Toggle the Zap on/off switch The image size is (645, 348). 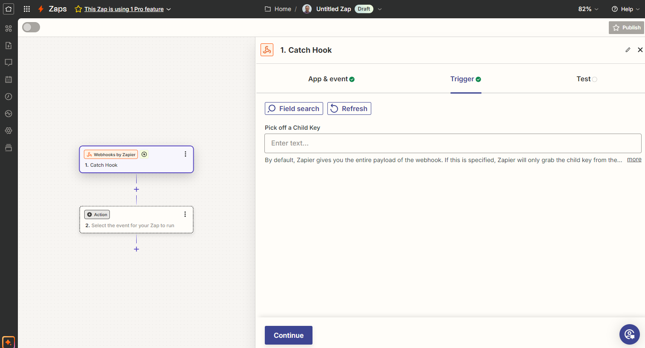point(31,27)
